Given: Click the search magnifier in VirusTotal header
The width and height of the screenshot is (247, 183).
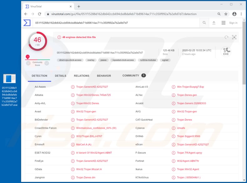Looking at the screenshot, I should [204, 23].
